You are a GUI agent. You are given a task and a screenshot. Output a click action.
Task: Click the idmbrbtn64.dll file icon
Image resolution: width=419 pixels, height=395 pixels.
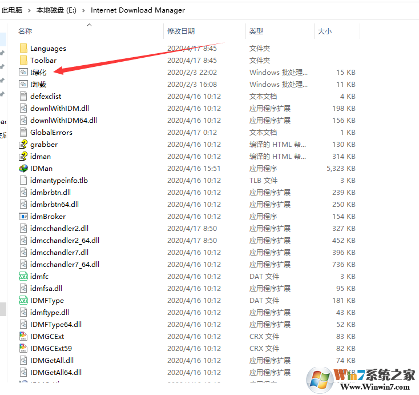point(23,205)
